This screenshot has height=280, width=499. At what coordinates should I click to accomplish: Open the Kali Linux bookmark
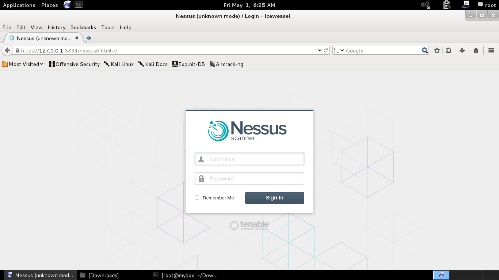[119, 64]
